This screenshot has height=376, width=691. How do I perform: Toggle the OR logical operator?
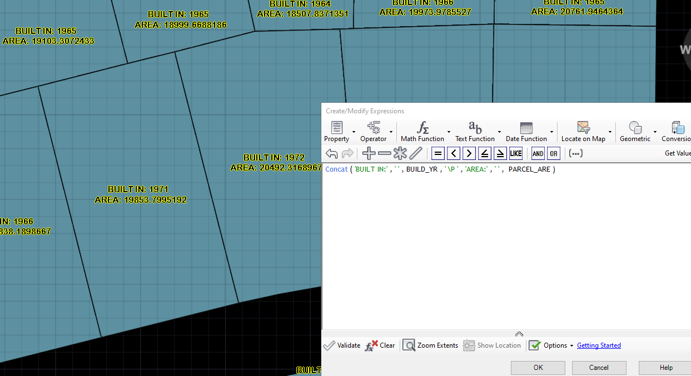(553, 153)
